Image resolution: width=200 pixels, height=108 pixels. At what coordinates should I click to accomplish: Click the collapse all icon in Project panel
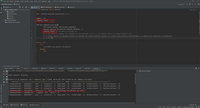(23, 7)
